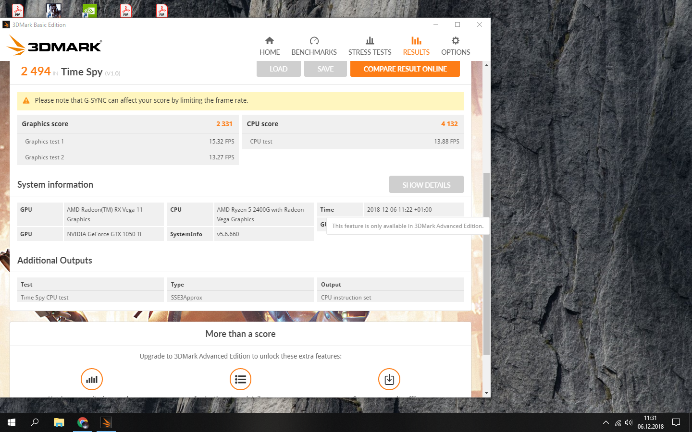Screen dimensions: 692x432
Task: Open the notification action center
Action: pyautogui.click(x=676, y=422)
